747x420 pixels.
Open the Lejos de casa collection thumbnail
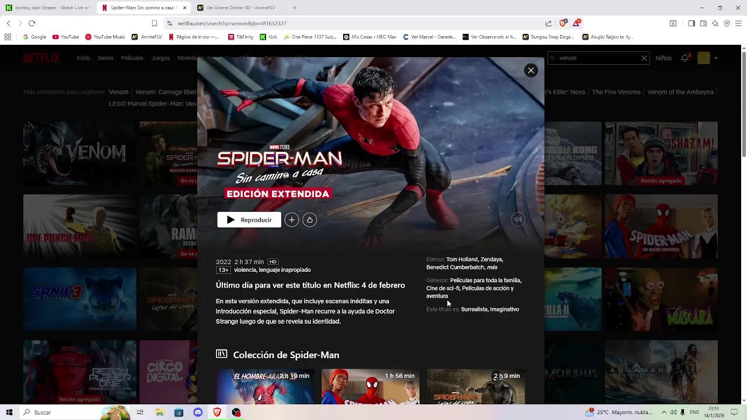[476, 386]
